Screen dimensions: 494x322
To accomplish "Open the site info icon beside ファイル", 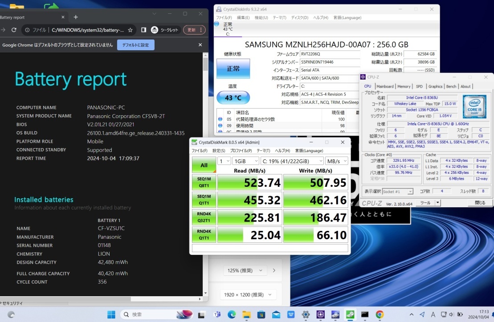I will pos(28,30).
